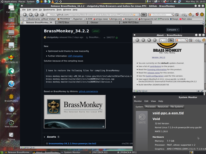Viewport: 206px width, 154px height.
Task: Click the search magnifier button beside DuckDuckGo field
Action: [x=177, y=15]
